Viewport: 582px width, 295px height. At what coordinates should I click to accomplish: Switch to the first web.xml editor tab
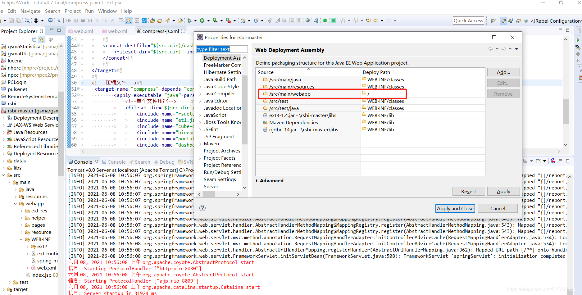coord(81,31)
